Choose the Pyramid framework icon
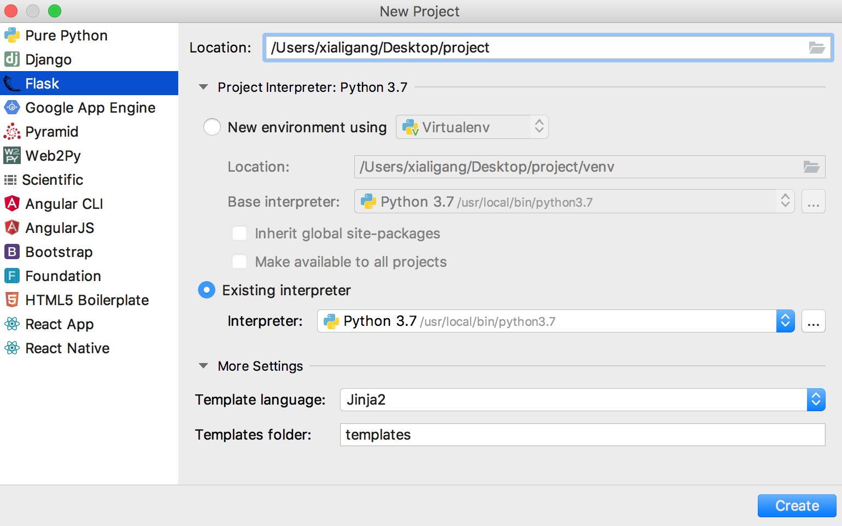This screenshot has width=842, height=526. coord(12,132)
